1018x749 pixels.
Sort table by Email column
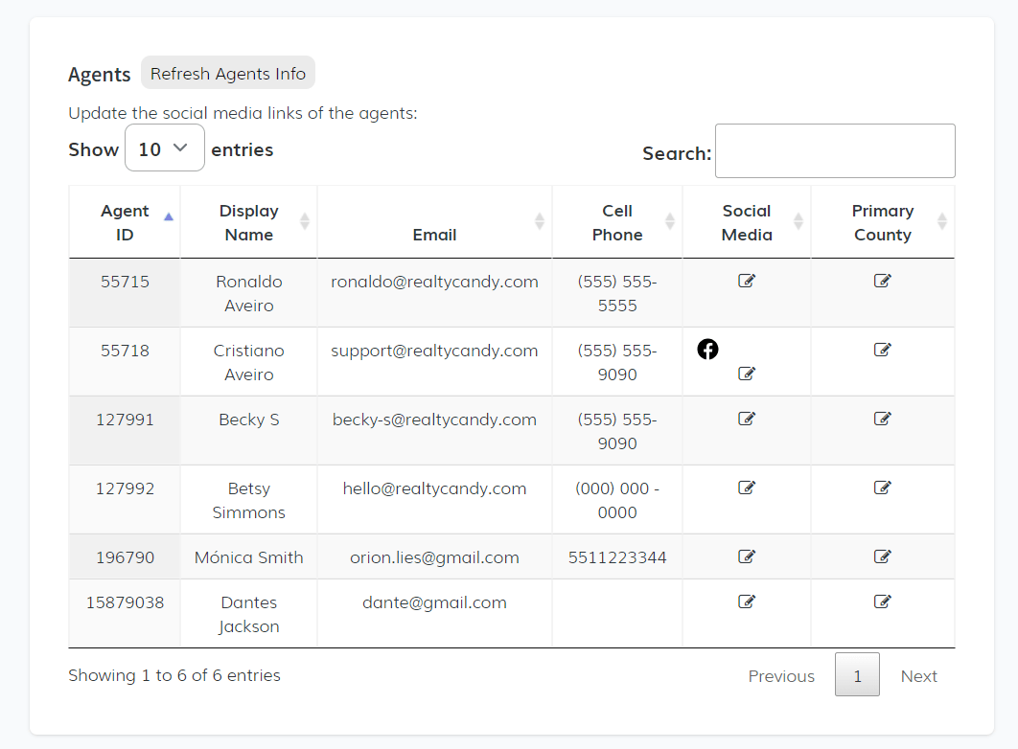pos(434,234)
